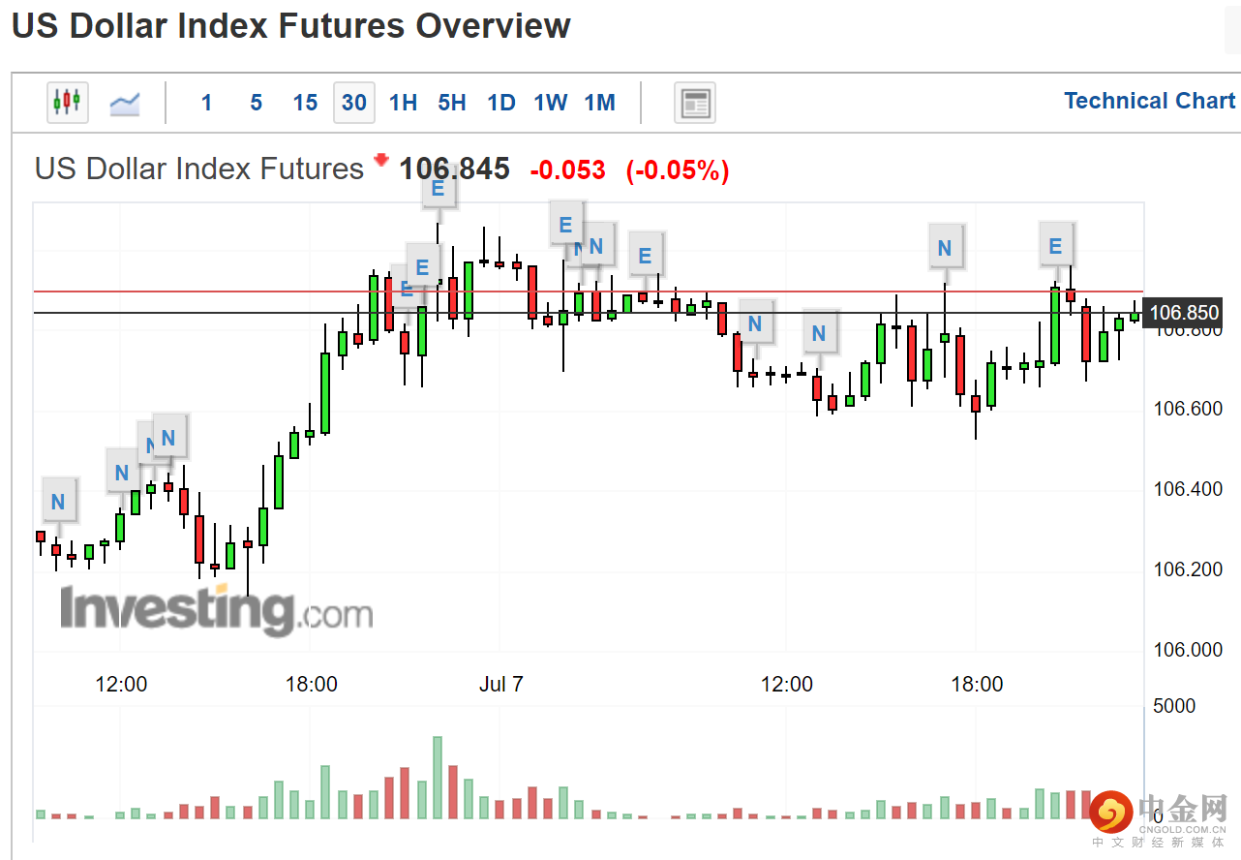Viewport: 1241px width, 860px height.
Task: Click the red down-arrow price indicator
Action: coord(380,159)
